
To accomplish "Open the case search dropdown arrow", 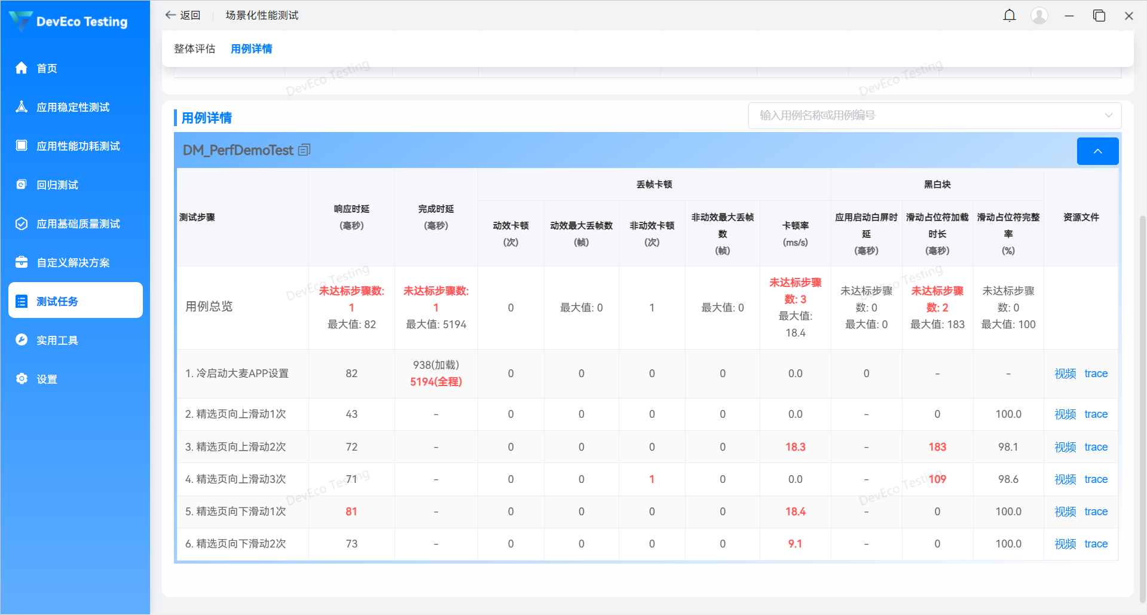I will tap(1109, 115).
